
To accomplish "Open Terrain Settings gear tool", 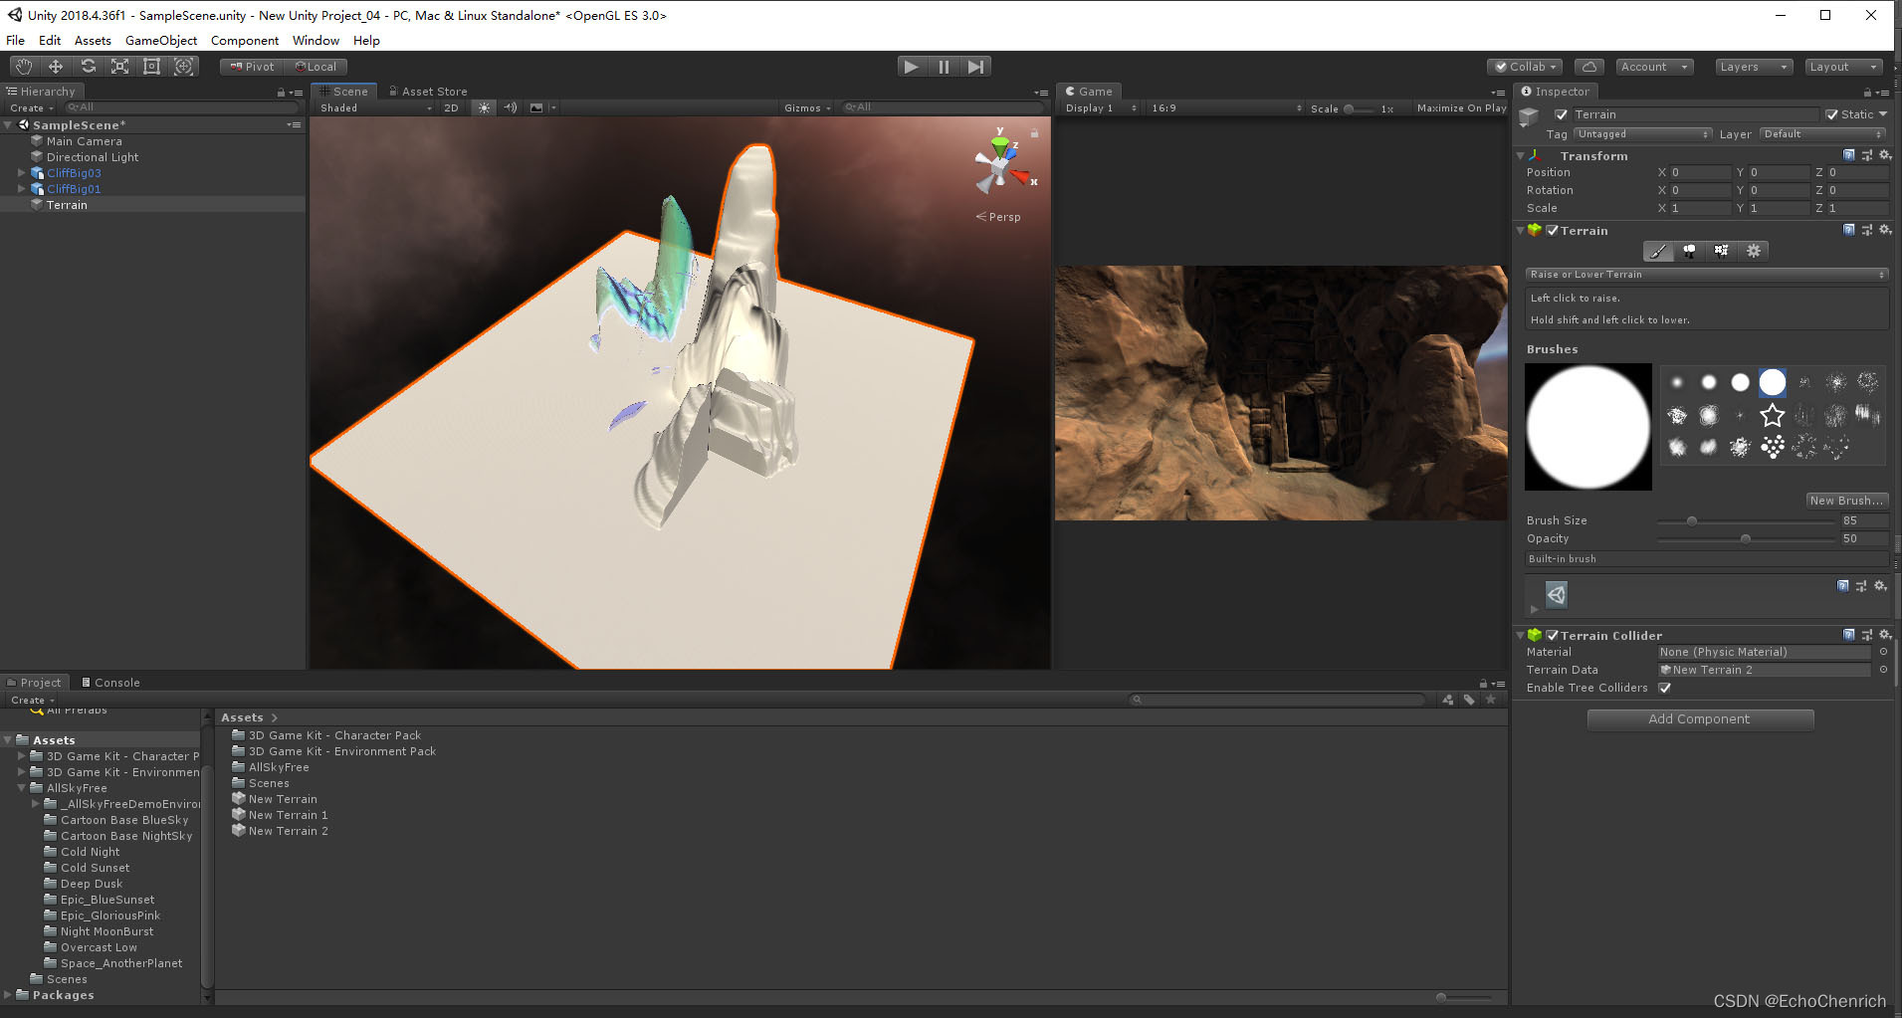I will point(1754,251).
